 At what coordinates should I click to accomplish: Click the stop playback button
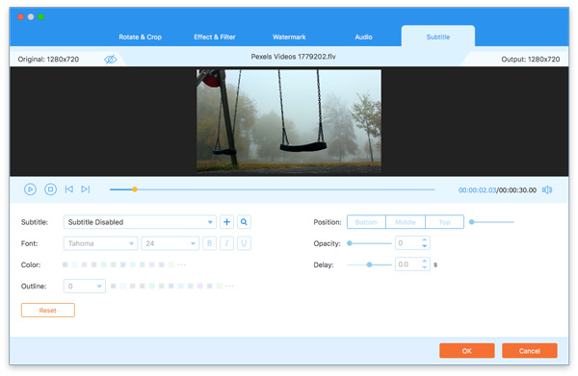(50, 189)
